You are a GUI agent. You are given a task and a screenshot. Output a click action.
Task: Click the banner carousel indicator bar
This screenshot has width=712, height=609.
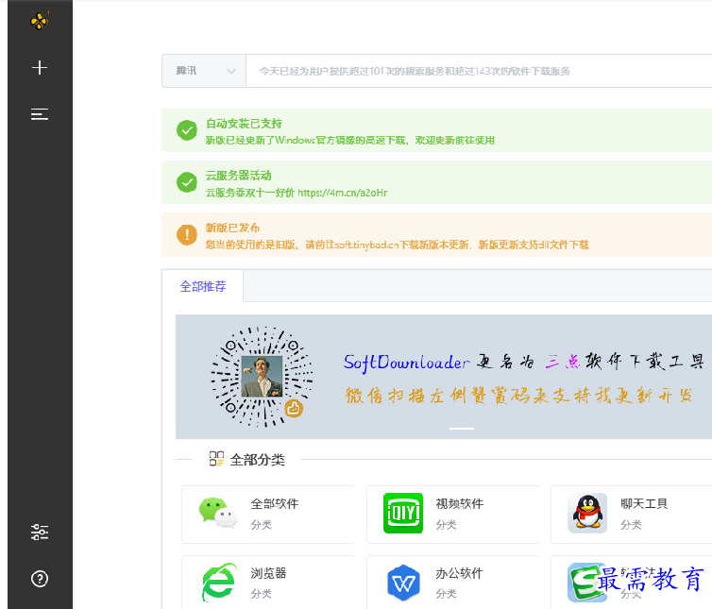point(462,429)
